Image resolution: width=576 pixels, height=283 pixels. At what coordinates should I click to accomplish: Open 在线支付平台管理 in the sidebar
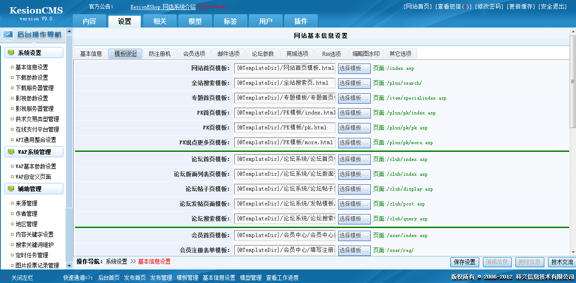(x=37, y=130)
